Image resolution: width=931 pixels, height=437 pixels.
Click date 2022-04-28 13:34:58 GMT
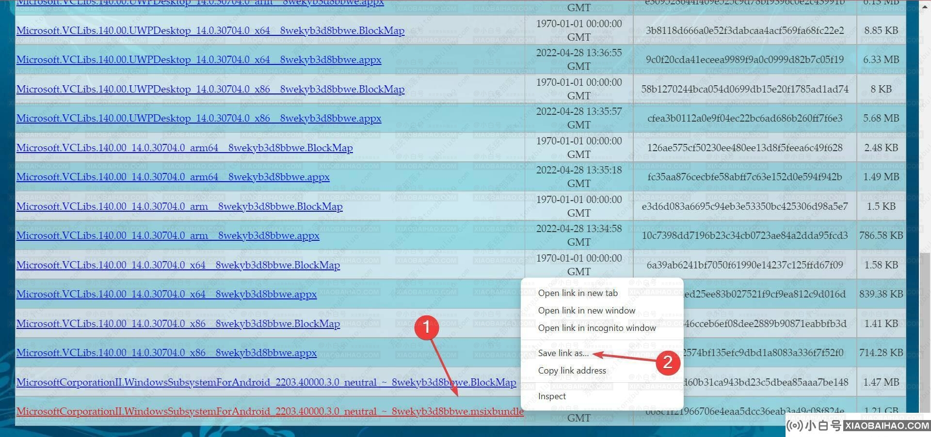click(579, 235)
